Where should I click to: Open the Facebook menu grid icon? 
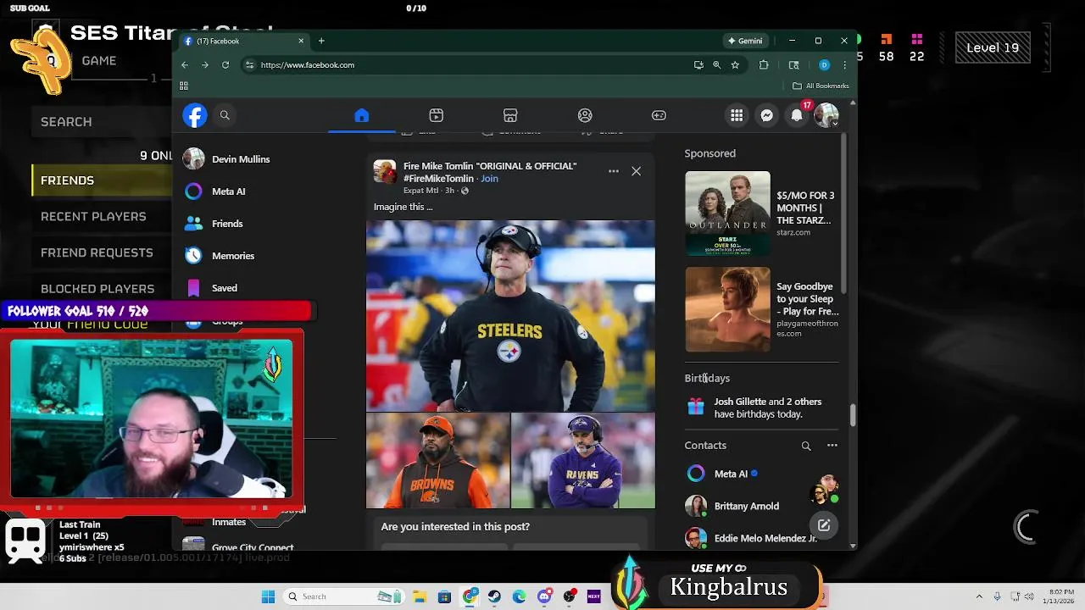pyautogui.click(x=737, y=115)
